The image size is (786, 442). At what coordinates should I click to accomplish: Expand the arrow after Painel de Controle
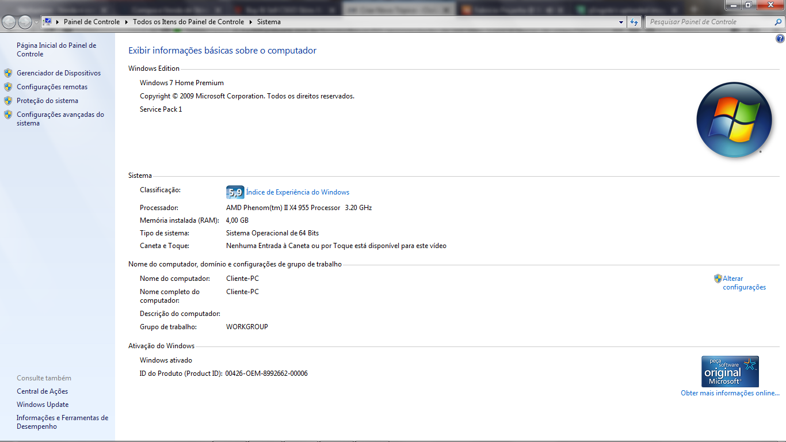126,22
